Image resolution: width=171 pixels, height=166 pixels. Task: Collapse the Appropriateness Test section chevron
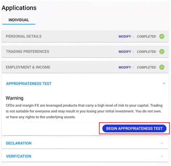[164, 84]
